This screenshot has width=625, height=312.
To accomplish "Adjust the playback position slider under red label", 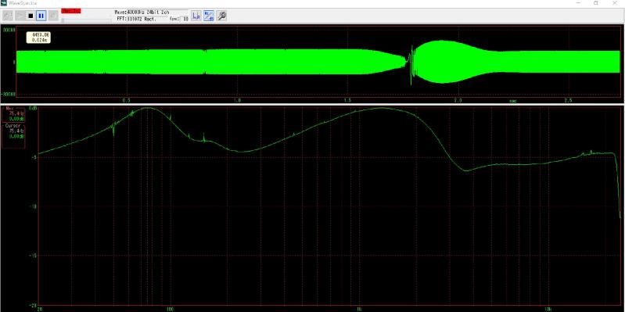I will point(86,20).
